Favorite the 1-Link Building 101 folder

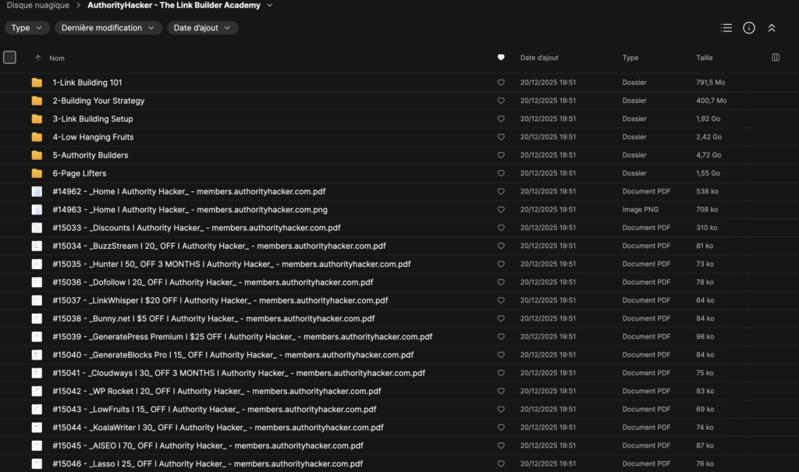pos(501,82)
